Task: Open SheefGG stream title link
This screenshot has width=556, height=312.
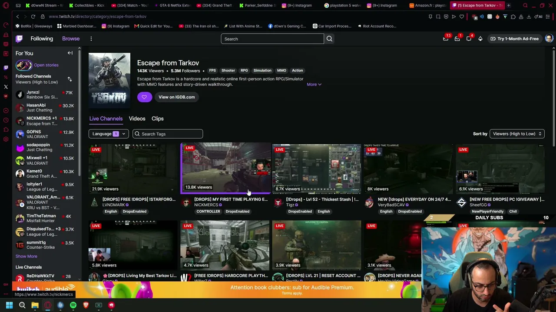Action: 507,199
